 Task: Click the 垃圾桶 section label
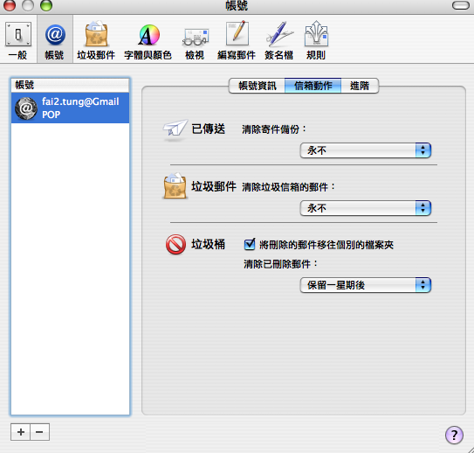tap(209, 244)
